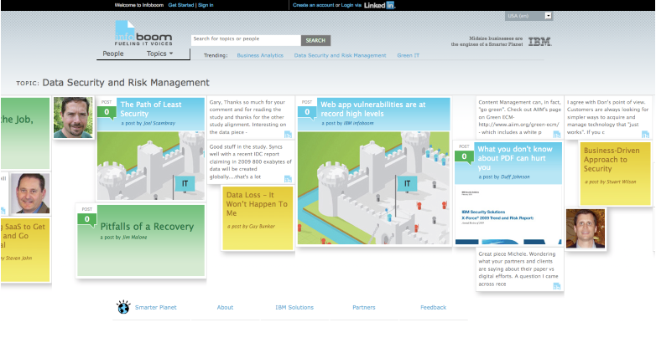
Task: Click author name Duff Johnson
Action: [x=515, y=177]
